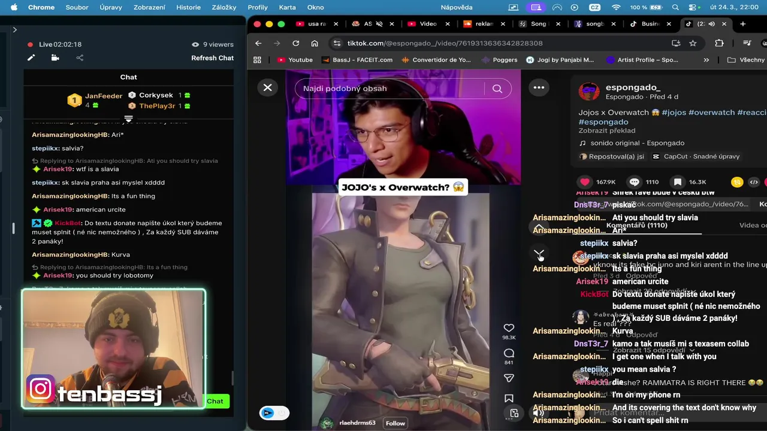Expand the collapsed sidebar arrow at the top left
Viewport: 767px width, 431px height.
[x=14, y=29]
